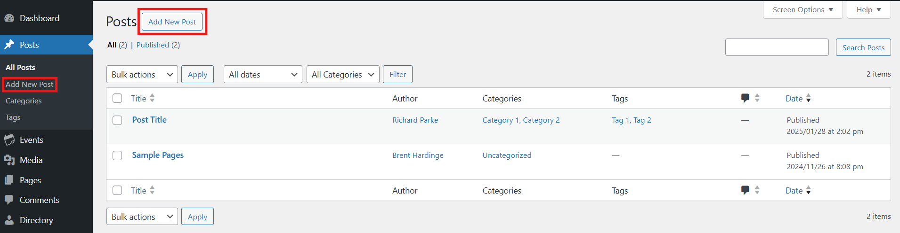Open Events via its calendar icon
This screenshot has width=900, height=233.
pos(9,140)
